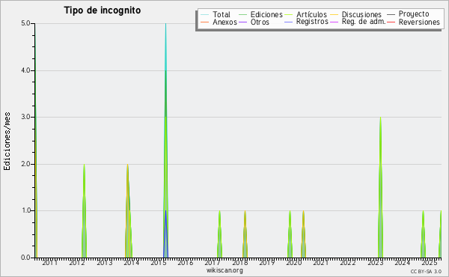Click the 2016 x-axis year label
Image resolution: width=449 pixels, height=277 pixels.
[186, 263]
